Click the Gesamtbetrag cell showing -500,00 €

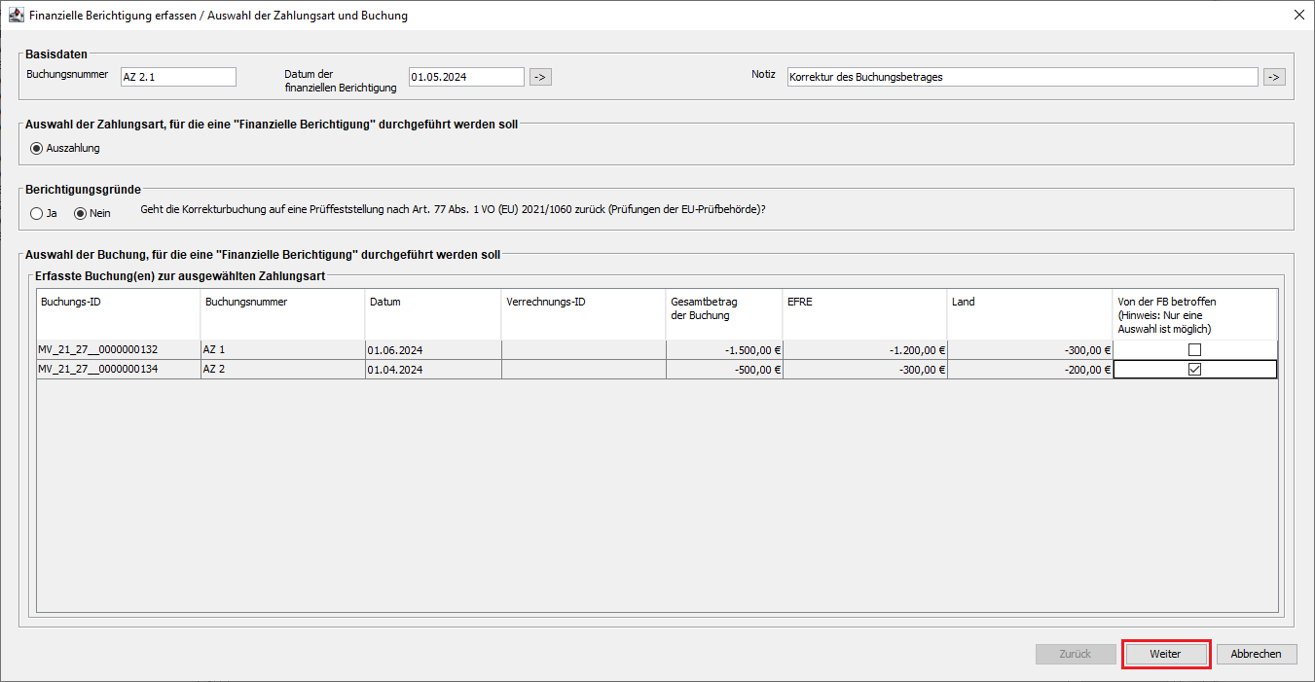click(723, 370)
